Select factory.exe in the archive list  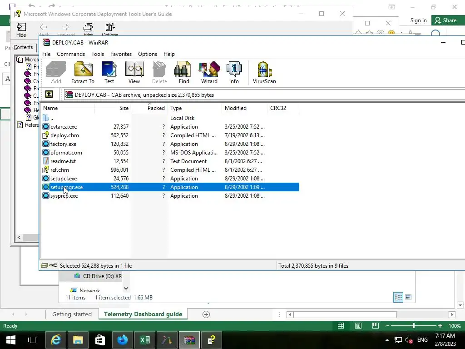(63, 144)
